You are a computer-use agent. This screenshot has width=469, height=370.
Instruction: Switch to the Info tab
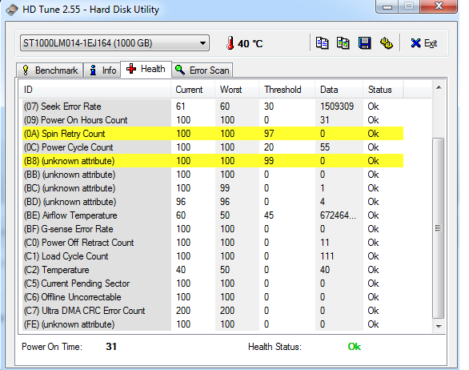coord(102,70)
